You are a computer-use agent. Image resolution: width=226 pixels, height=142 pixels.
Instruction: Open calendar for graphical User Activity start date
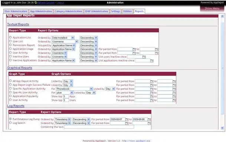152,100
